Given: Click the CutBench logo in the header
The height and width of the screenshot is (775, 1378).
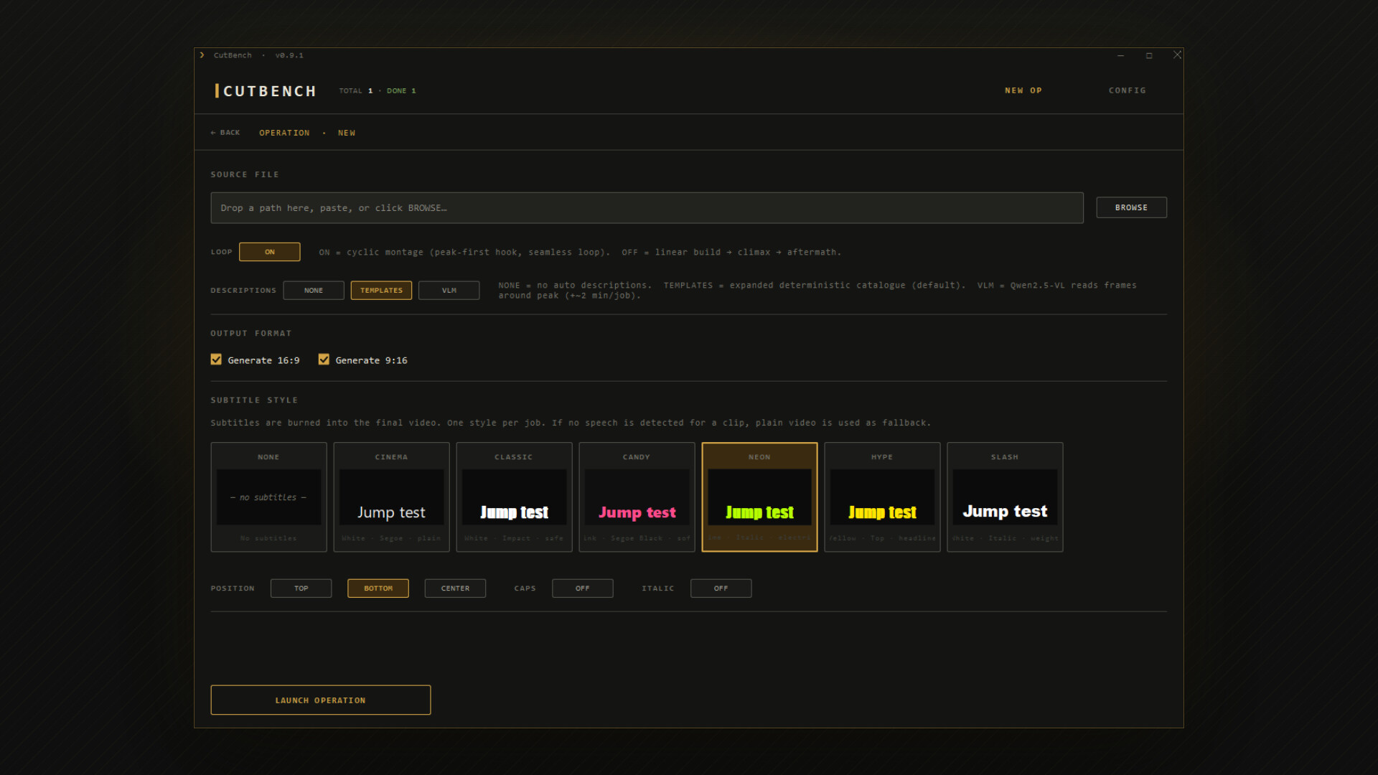Looking at the screenshot, I should (266, 91).
